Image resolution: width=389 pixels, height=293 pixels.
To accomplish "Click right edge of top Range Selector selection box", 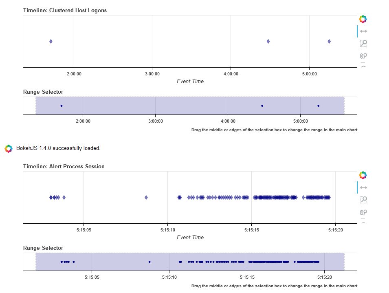I will coord(344,106).
